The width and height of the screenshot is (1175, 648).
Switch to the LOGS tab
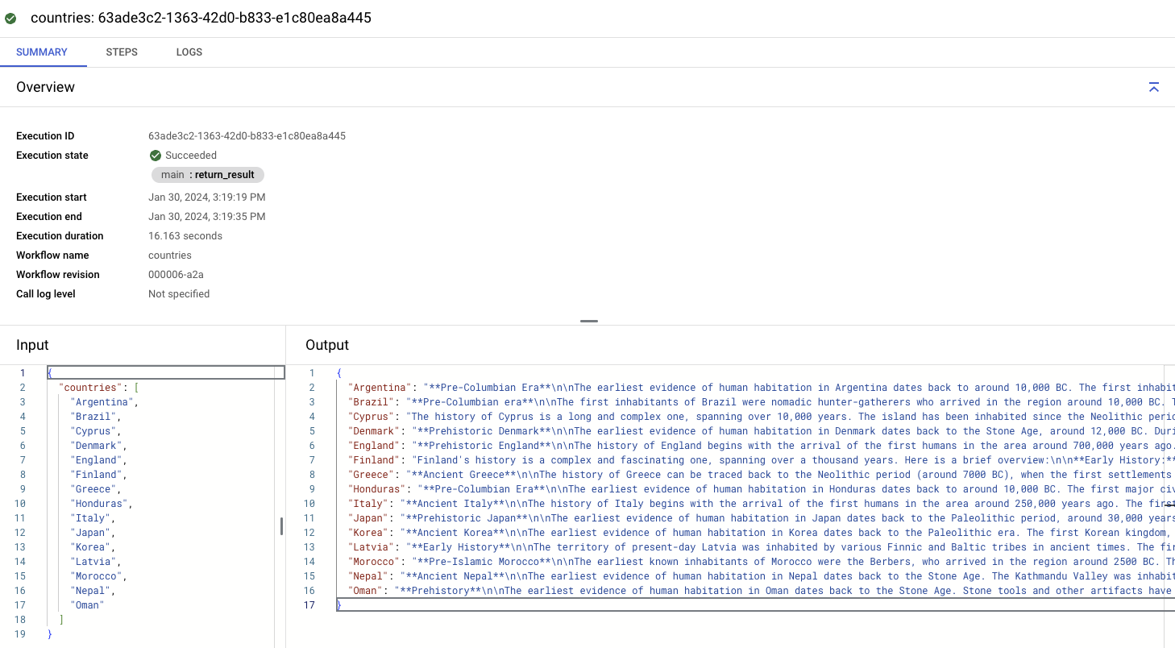pyautogui.click(x=189, y=52)
